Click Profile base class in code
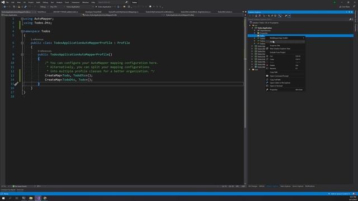The image size is (358, 201). [124, 43]
